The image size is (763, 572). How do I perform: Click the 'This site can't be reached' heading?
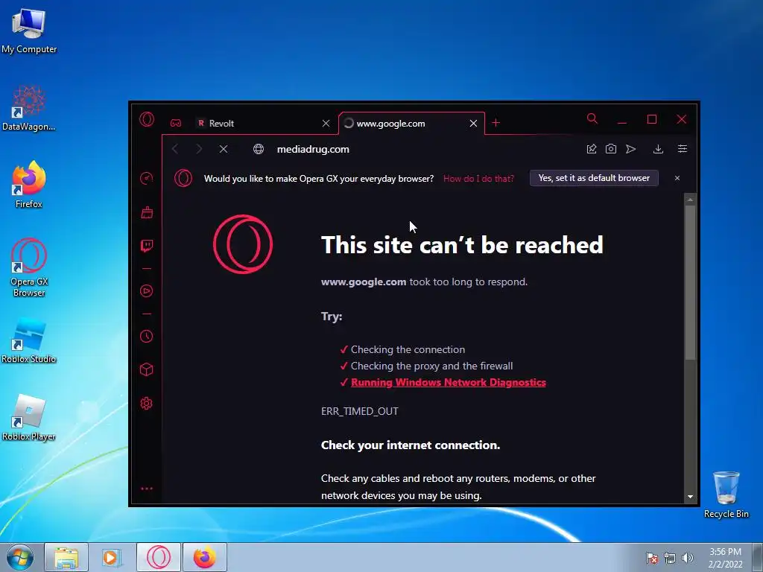462,244
